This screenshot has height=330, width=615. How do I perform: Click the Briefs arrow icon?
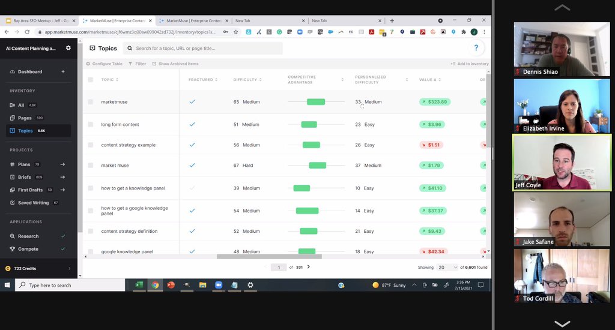point(62,177)
